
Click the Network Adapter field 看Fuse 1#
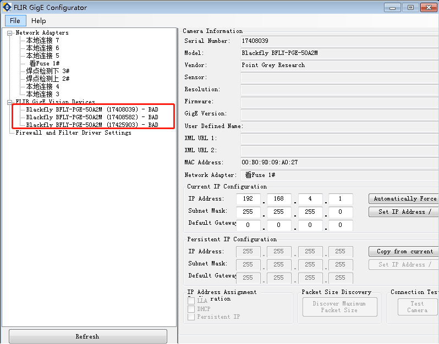click(339, 175)
